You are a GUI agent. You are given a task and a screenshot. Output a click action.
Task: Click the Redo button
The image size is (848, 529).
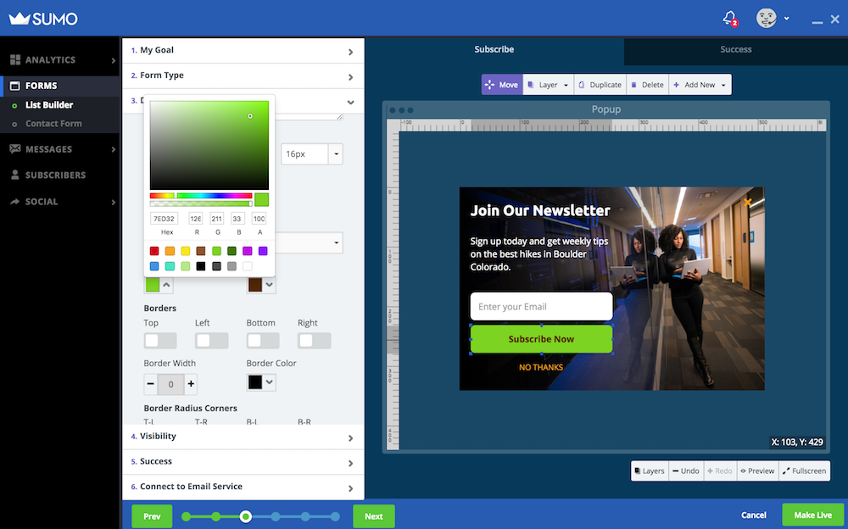pos(720,471)
